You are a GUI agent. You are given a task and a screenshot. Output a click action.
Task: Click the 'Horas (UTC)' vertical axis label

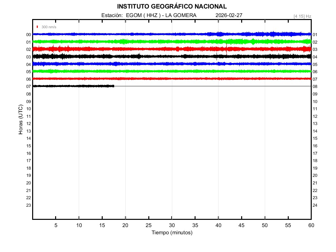tap(21, 120)
